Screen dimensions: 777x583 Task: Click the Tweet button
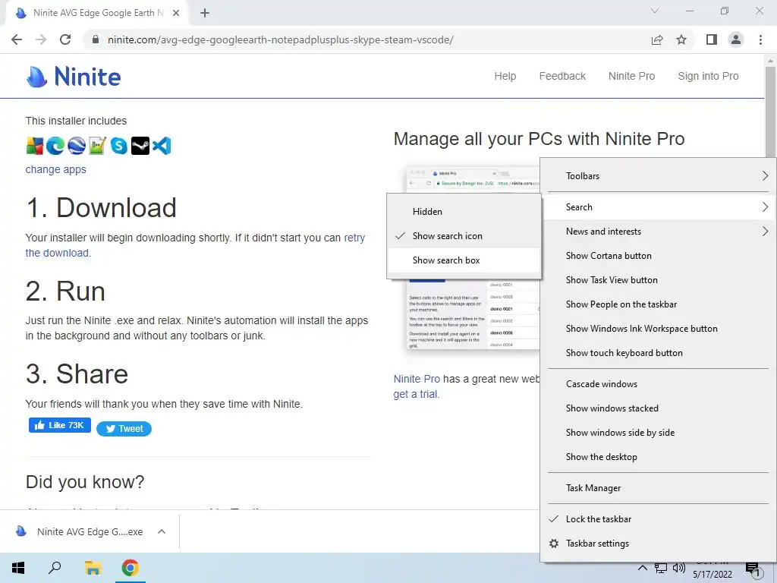click(x=124, y=429)
